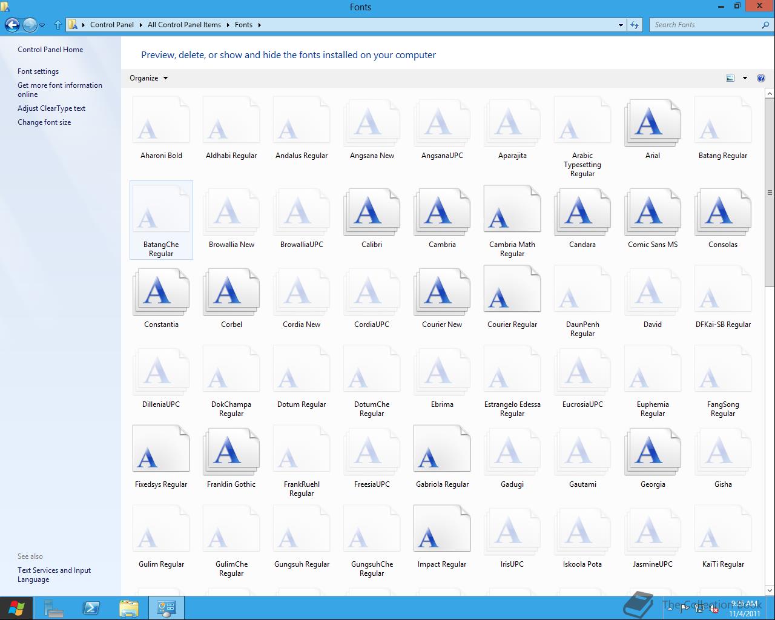Viewport: 775px width, 620px height.
Task: Select the Fixedsys Regular font icon
Action: 161,449
